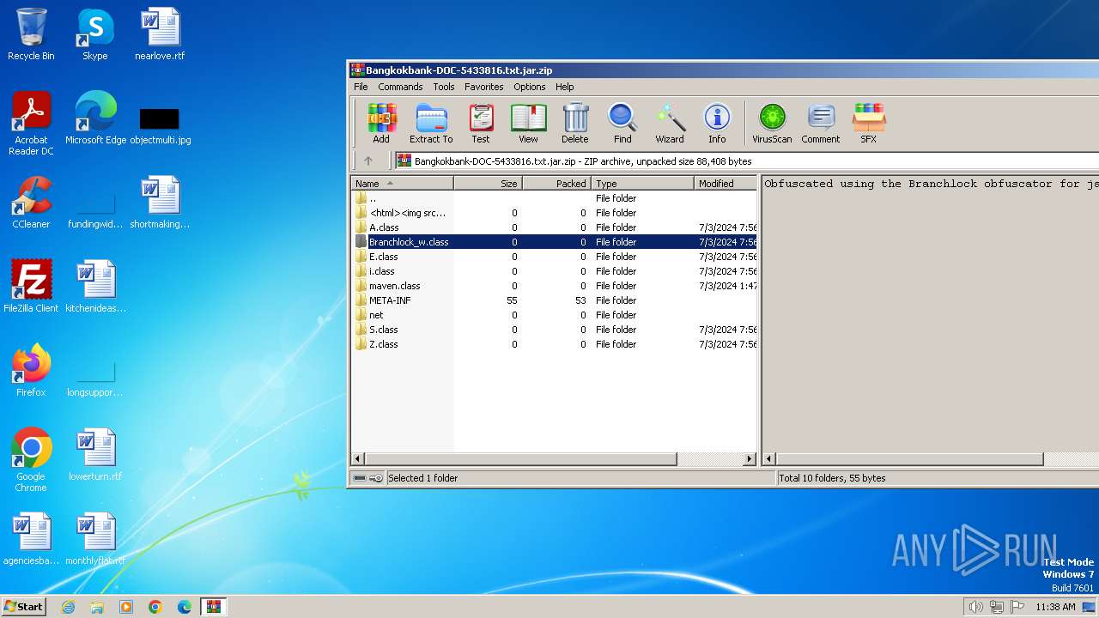The height and width of the screenshot is (618, 1099).
Task: Click the Add toolbar icon in WinRAR
Action: (381, 124)
